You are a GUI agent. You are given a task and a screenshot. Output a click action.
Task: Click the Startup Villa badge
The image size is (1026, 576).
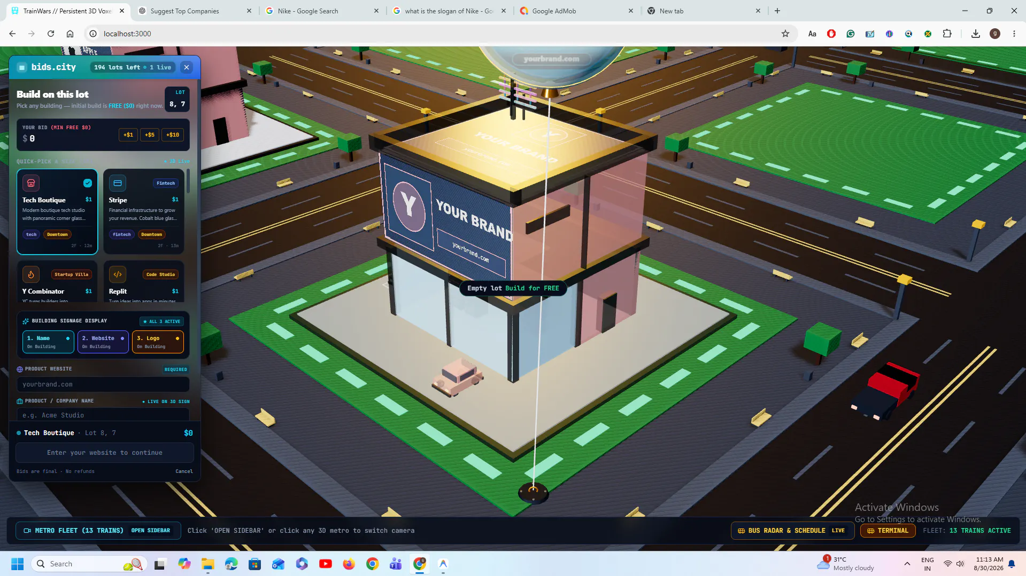pos(72,274)
